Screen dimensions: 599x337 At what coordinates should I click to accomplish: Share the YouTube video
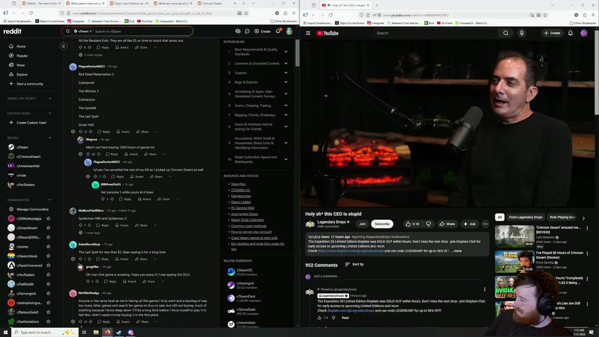[447, 224]
